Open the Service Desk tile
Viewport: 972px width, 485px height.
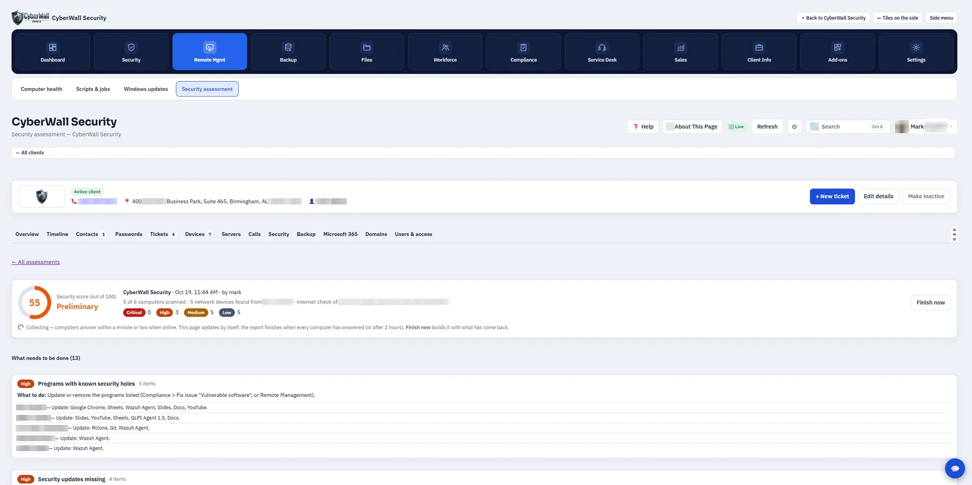pos(602,52)
